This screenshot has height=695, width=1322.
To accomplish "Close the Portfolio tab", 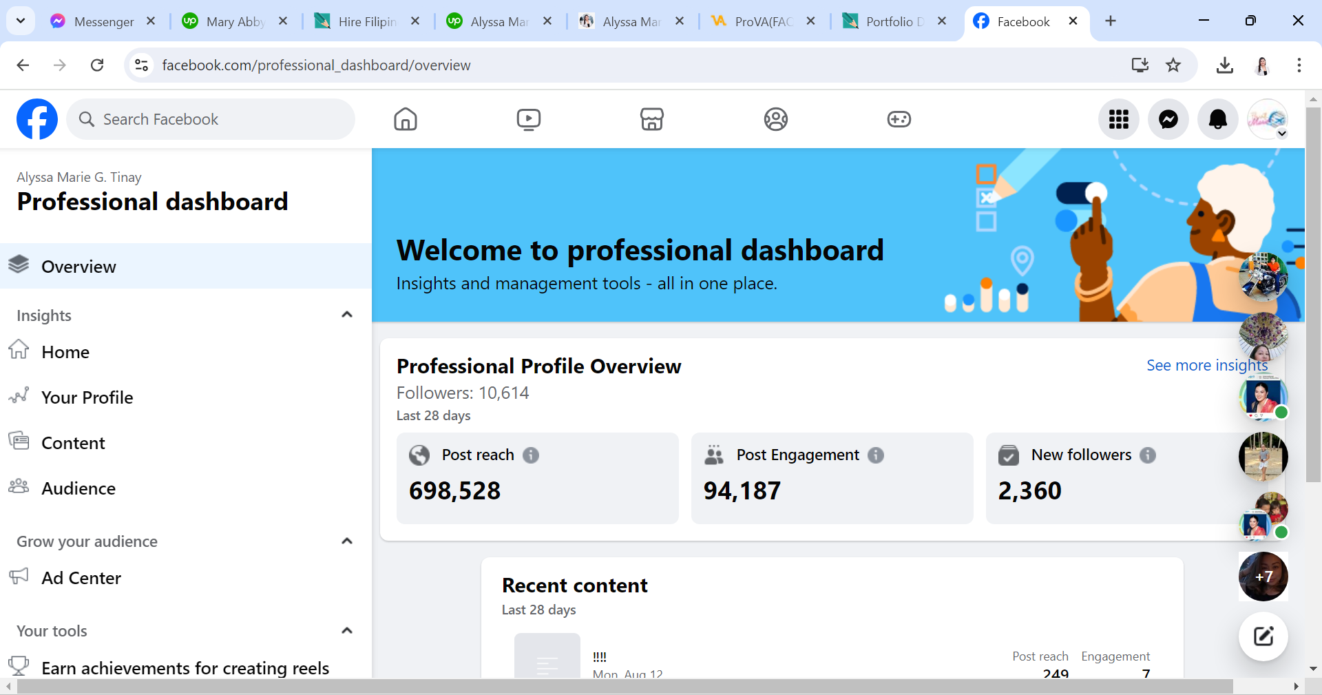I will point(942,21).
